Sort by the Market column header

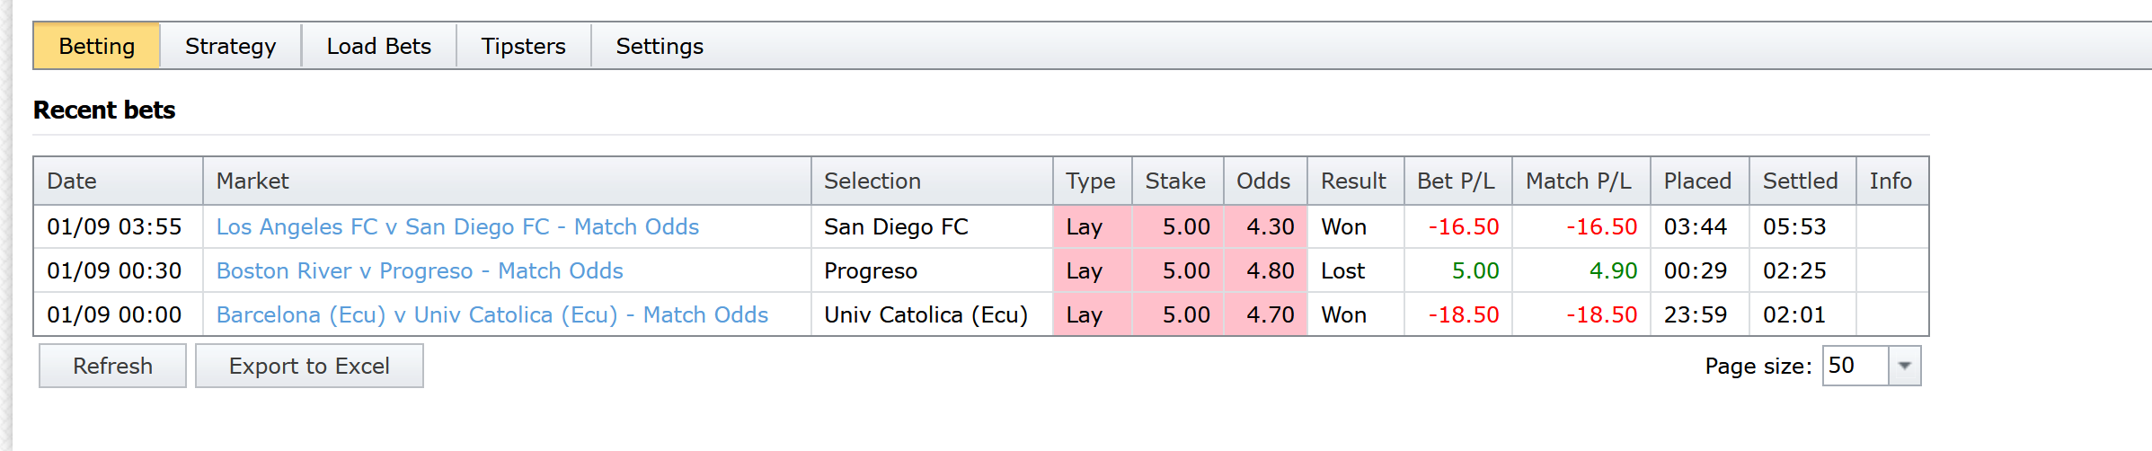(252, 181)
